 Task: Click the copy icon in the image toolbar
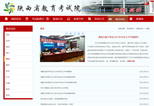(75, 34)
